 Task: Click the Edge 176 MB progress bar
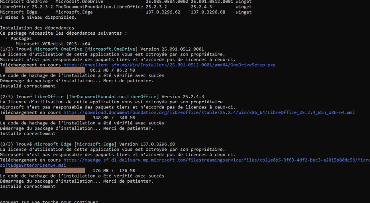pos(45,171)
